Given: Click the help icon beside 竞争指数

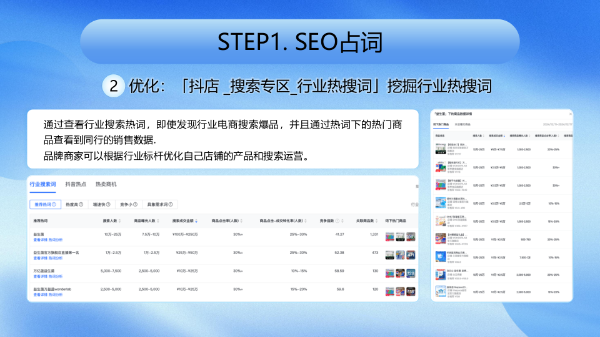Looking at the screenshot, I should [x=337, y=221].
